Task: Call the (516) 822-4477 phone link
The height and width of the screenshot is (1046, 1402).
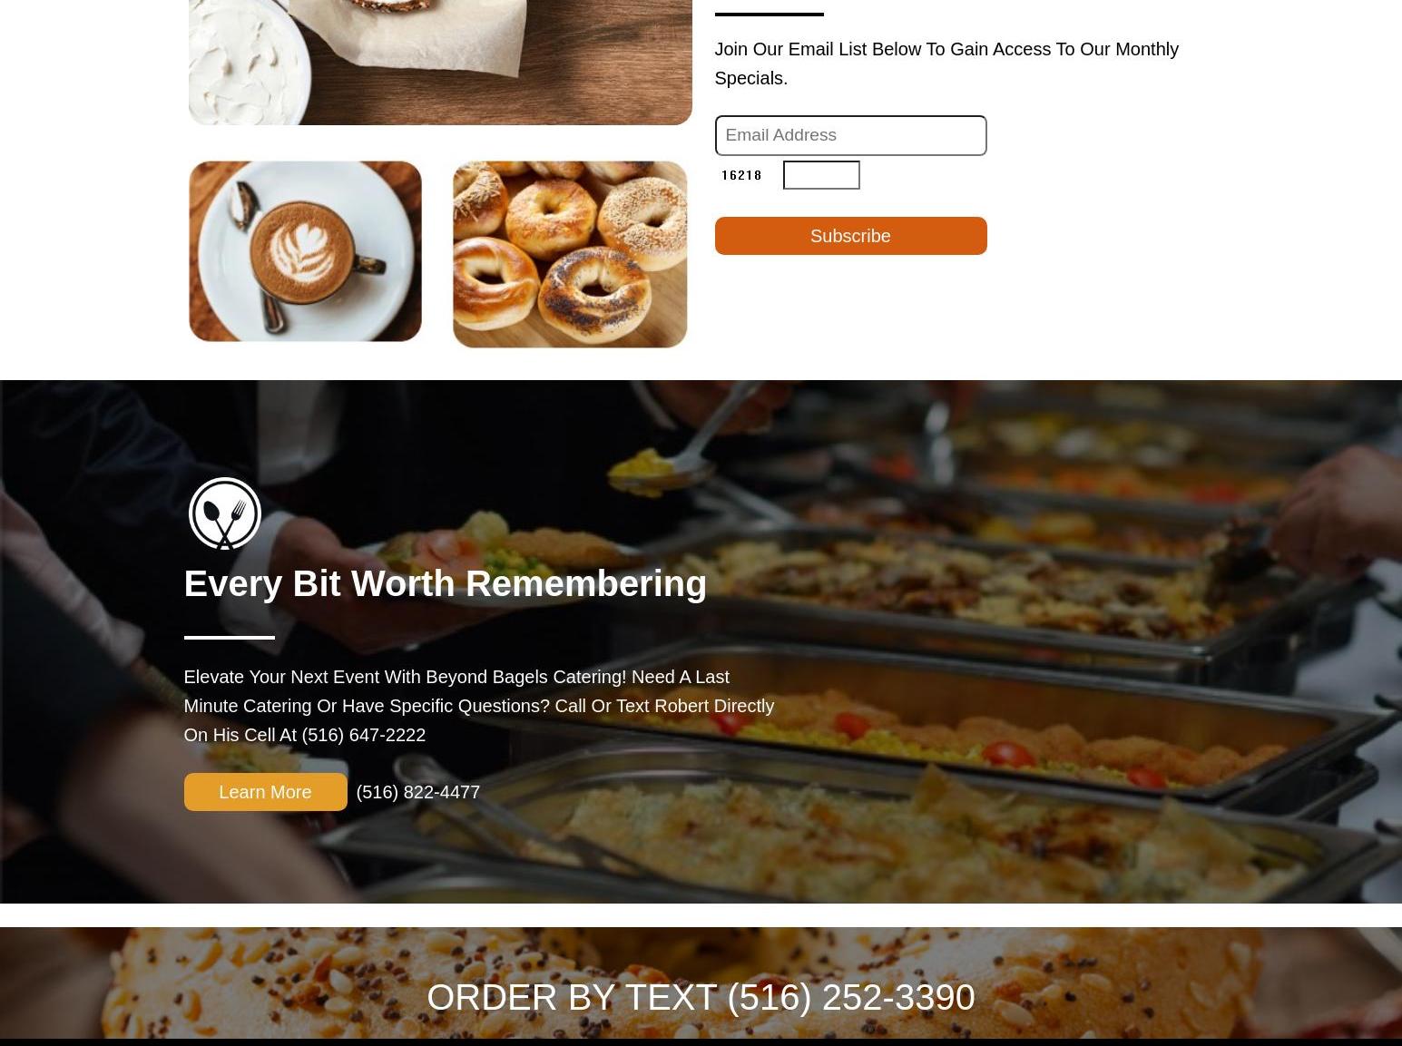Action: tap(417, 792)
